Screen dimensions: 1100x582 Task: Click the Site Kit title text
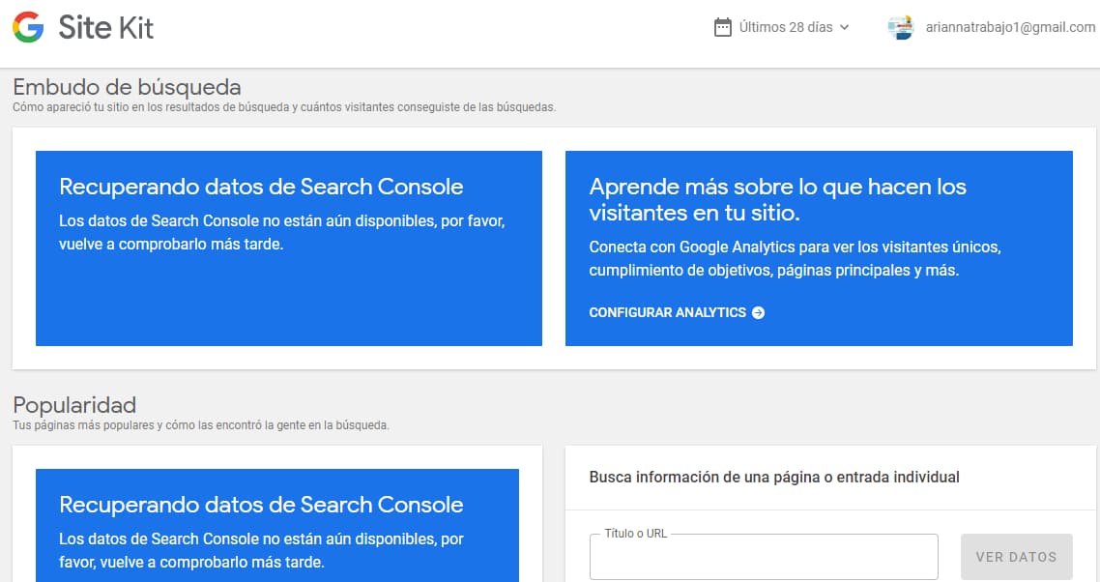[106, 27]
